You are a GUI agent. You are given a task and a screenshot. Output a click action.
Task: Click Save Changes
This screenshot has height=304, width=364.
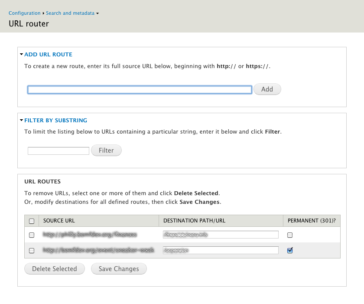pyautogui.click(x=119, y=268)
